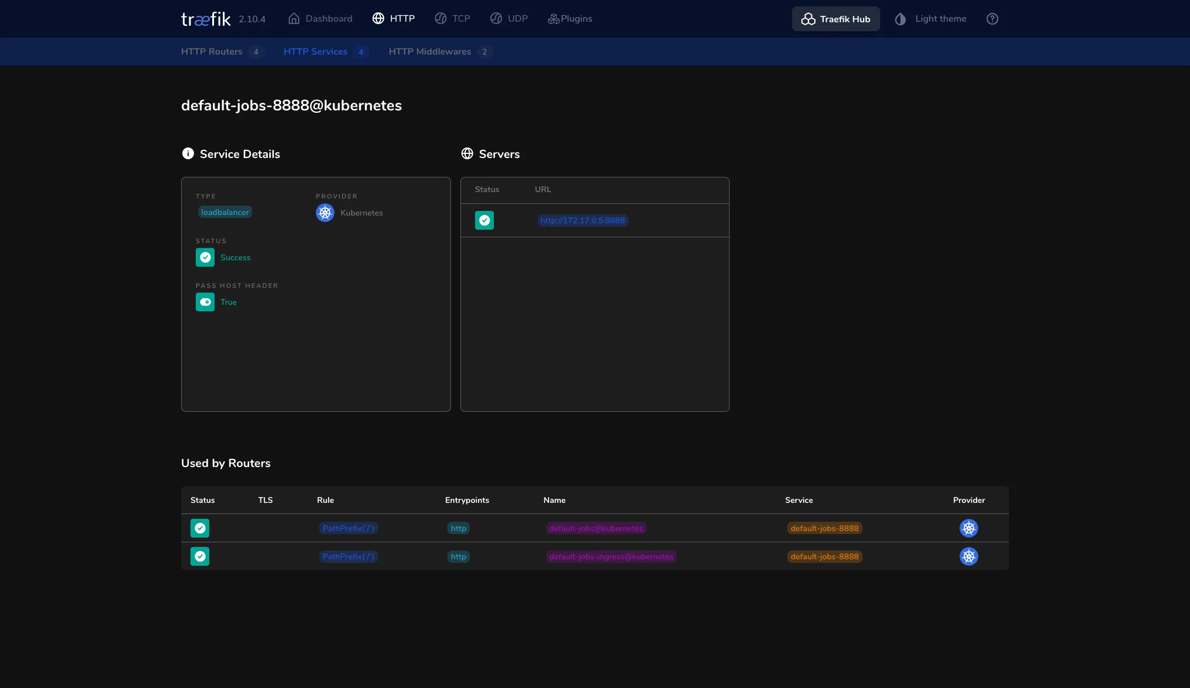
Task: Open the default-jobs@kubernetes router
Action: click(x=596, y=528)
